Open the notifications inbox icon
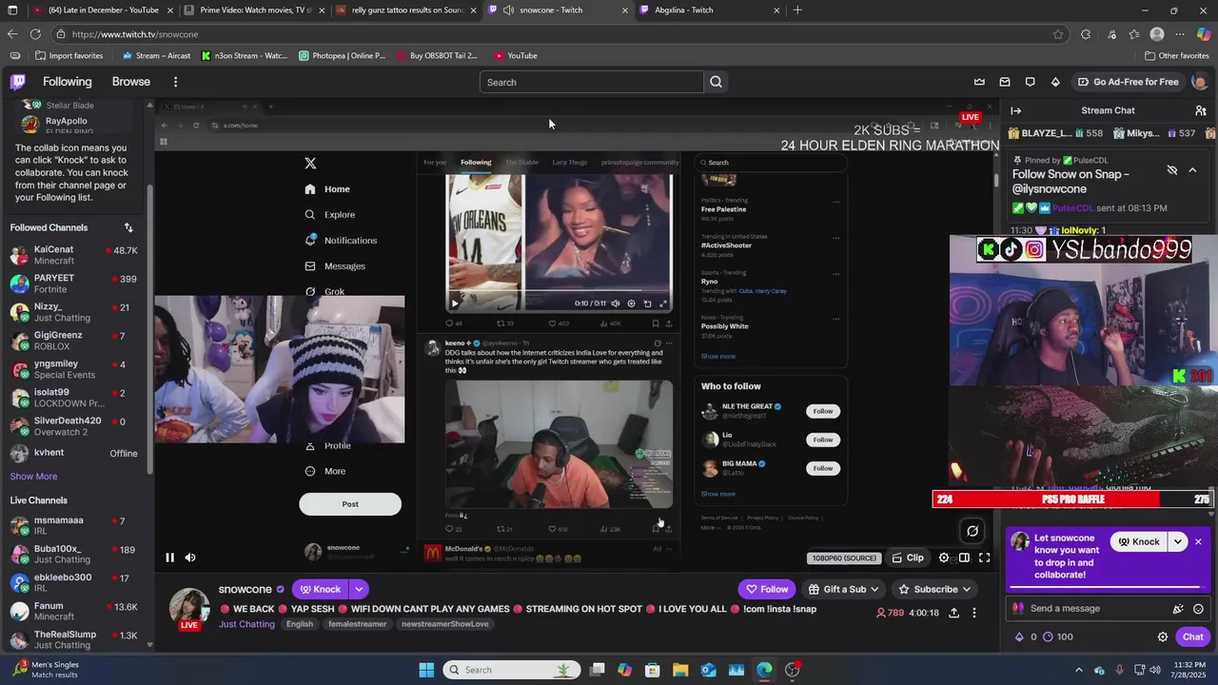This screenshot has width=1218, height=685. point(1005,82)
